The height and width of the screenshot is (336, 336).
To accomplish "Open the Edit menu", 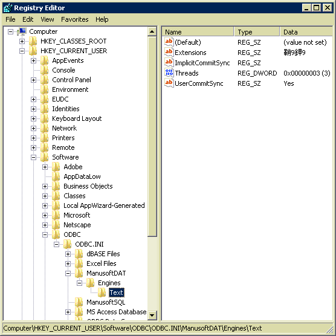I will pyautogui.click(x=28, y=19).
